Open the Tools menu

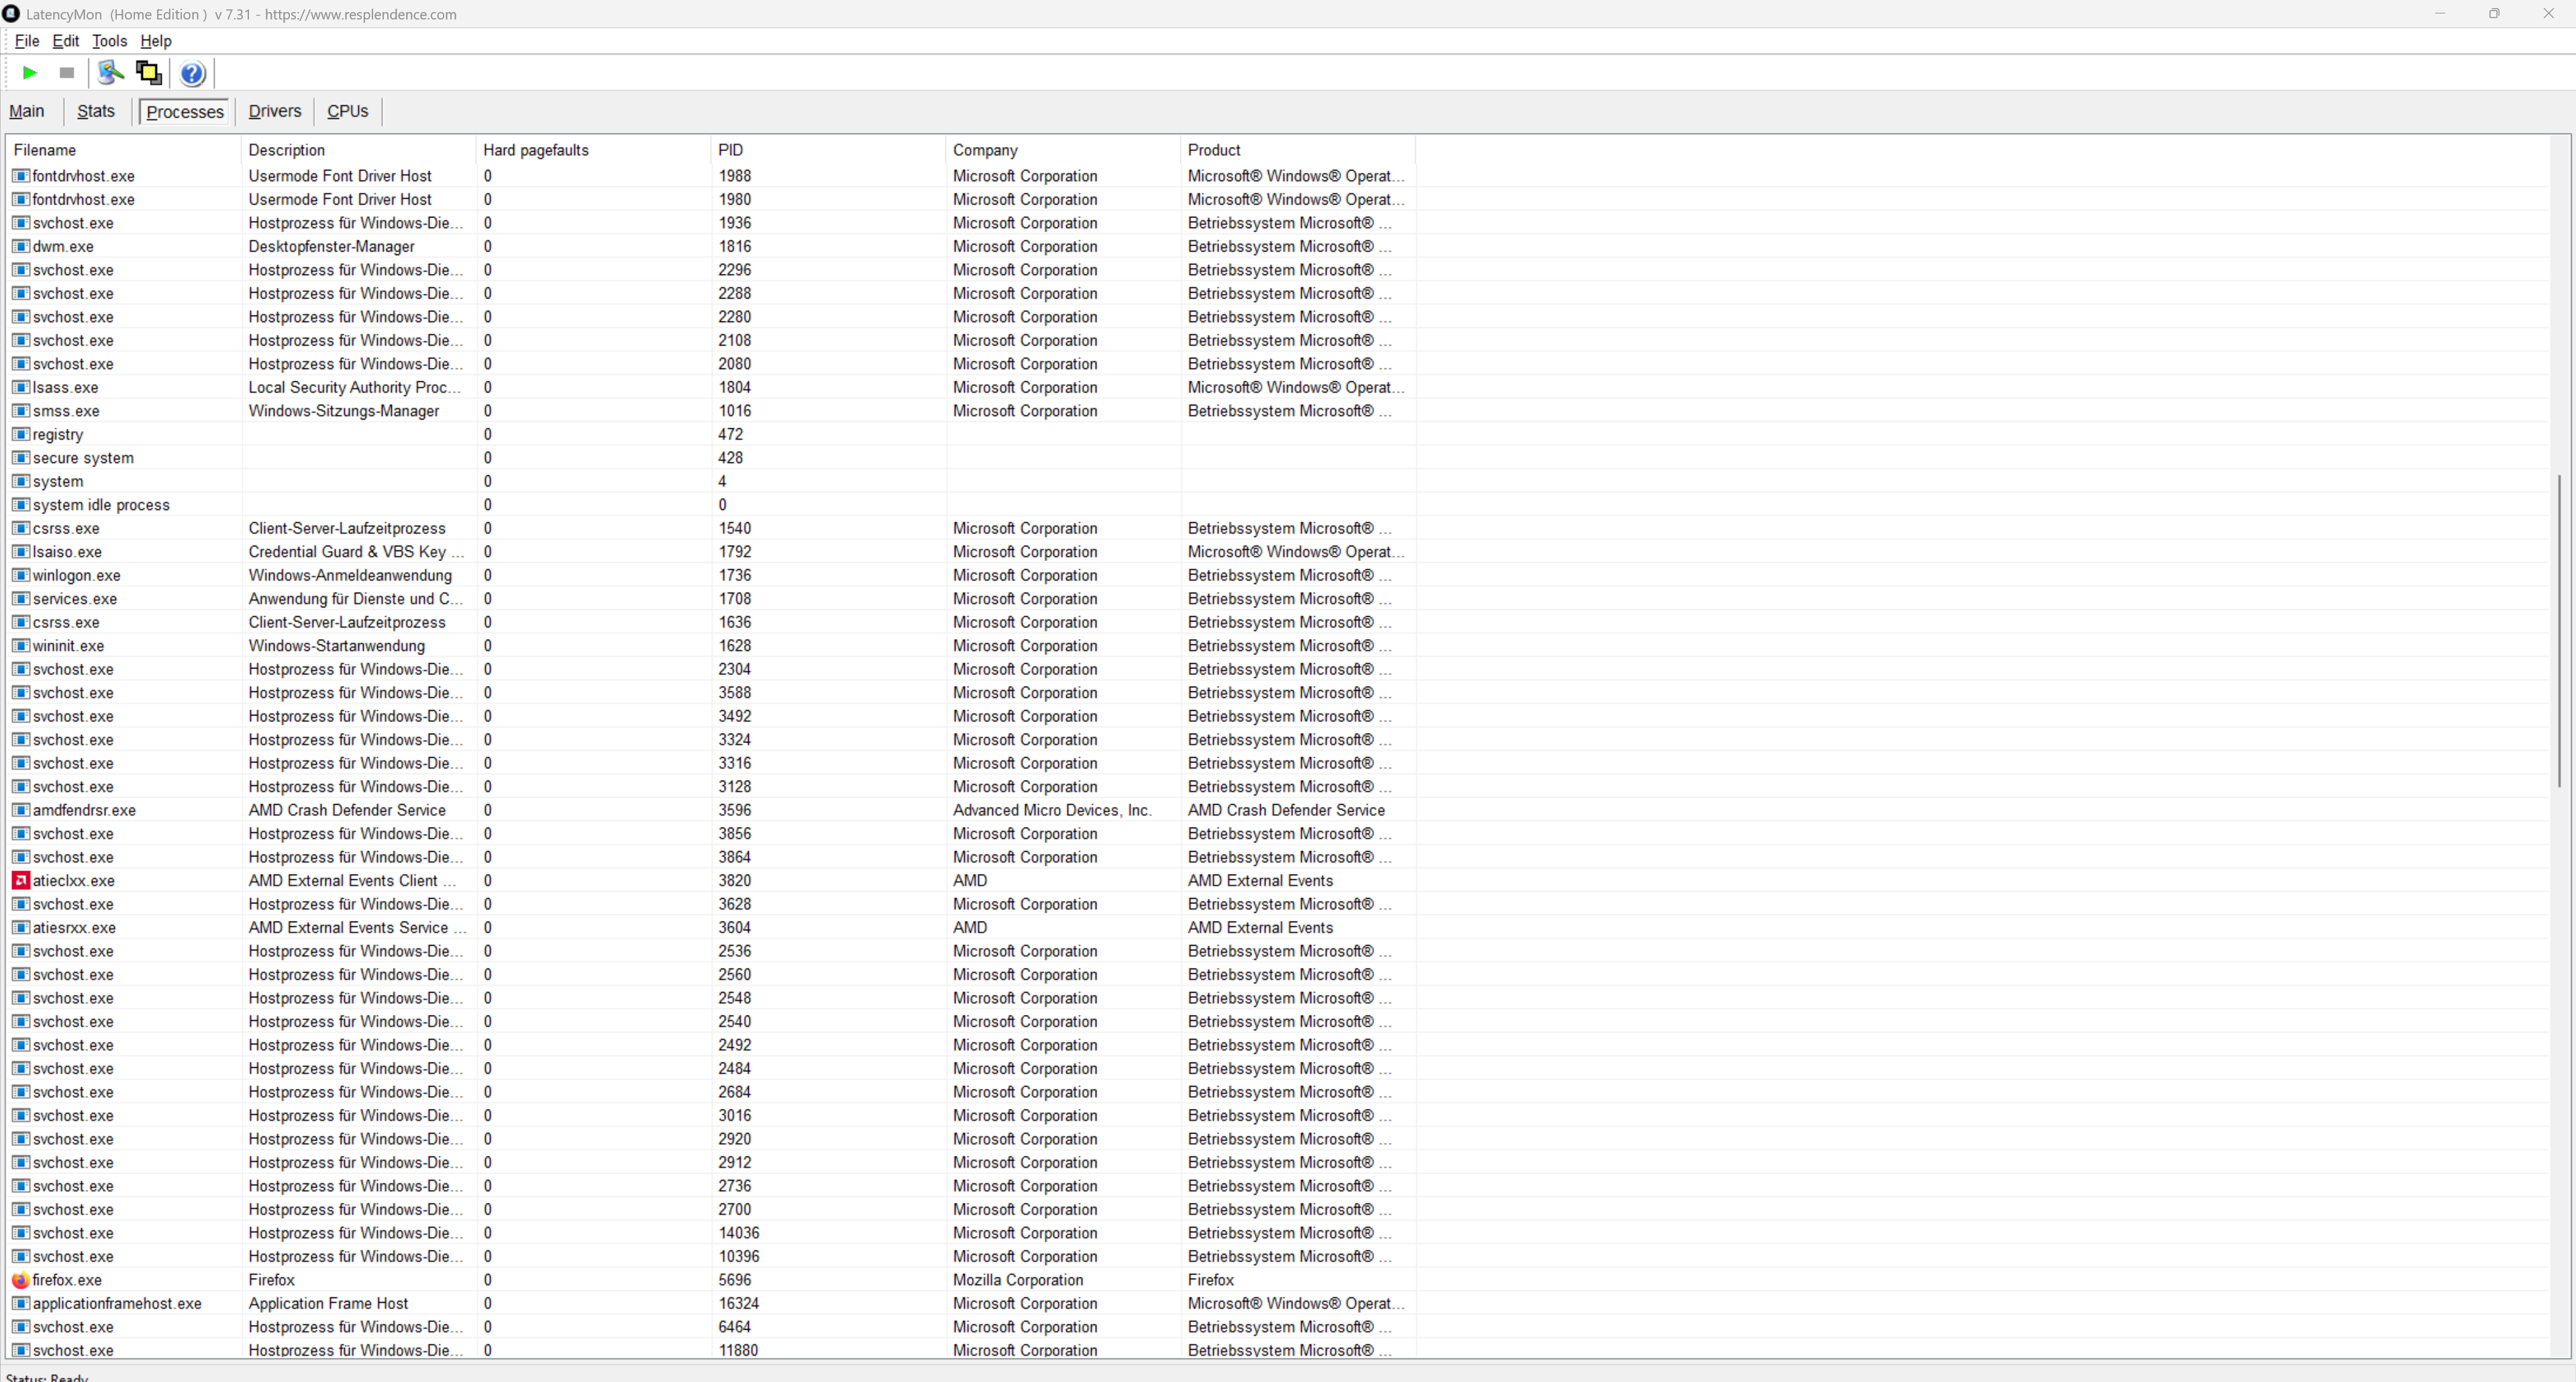(109, 41)
